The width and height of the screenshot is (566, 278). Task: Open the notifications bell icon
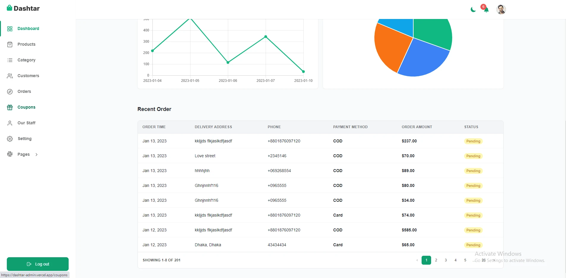pyautogui.click(x=486, y=10)
